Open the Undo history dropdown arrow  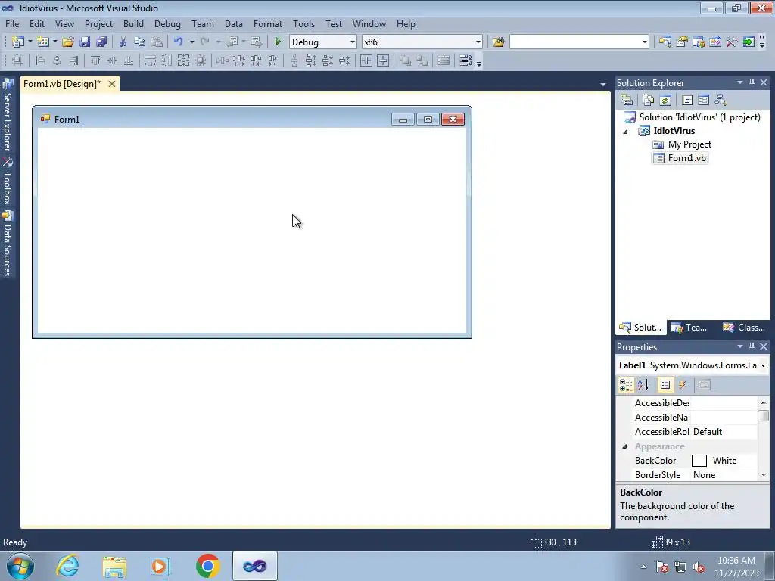(x=191, y=42)
